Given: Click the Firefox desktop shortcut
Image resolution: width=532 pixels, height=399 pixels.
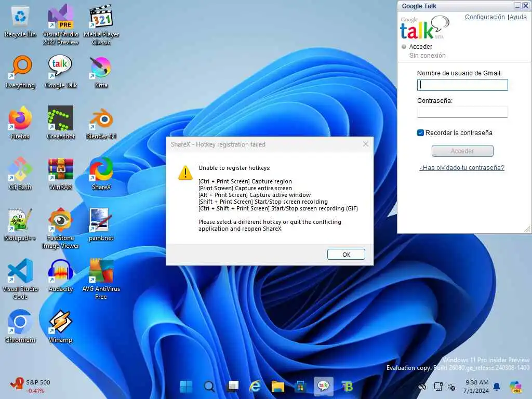Looking at the screenshot, I should pos(20,123).
